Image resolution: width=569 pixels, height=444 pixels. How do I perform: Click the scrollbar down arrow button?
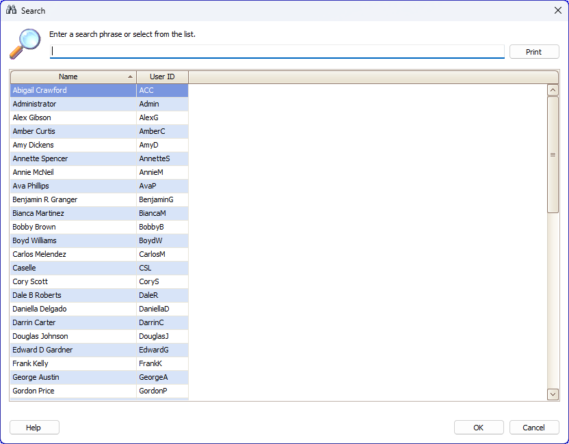tap(553, 394)
